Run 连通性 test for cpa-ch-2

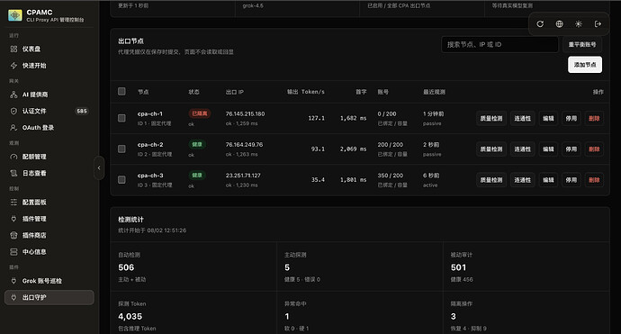pyautogui.click(x=522, y=149)
